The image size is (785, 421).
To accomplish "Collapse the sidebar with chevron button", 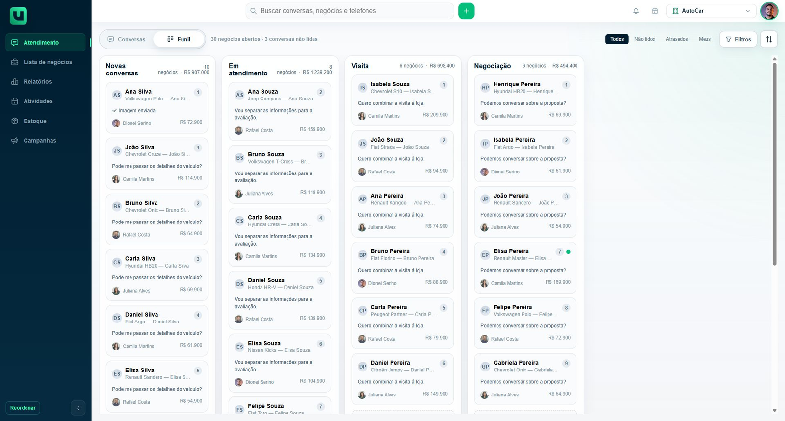I will point(78,408).
